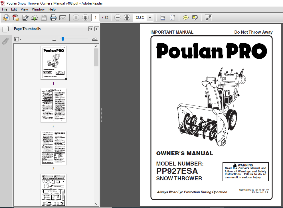Select page 1 thumbnail
This screenshot has height=208, width=283.
pos(53,62)
